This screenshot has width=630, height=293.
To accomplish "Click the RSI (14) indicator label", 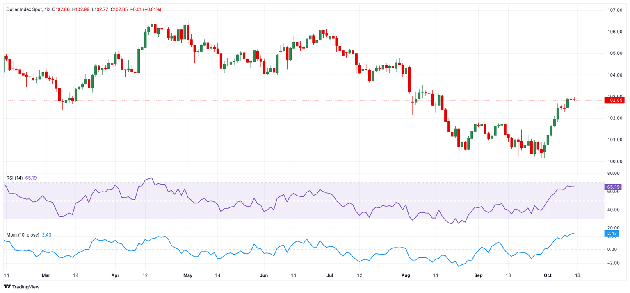I will (x=15, y=178).
